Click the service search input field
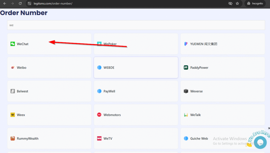The width and height of the screenshot is (270, 153). coord(136,25)
